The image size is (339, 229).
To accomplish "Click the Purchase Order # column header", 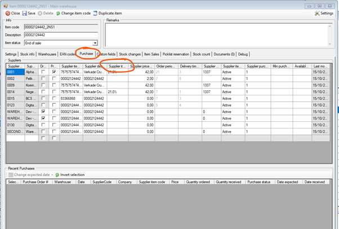I will tap(37, 182).
